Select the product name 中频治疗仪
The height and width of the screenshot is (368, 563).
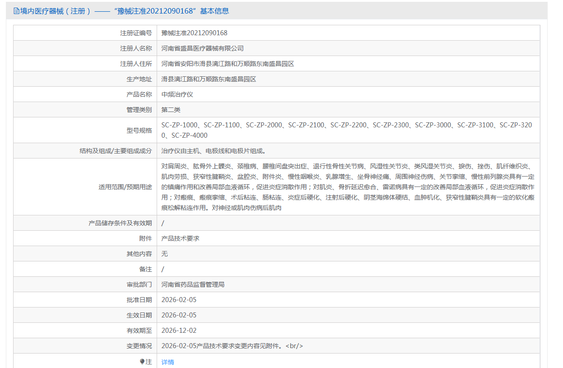177,94
